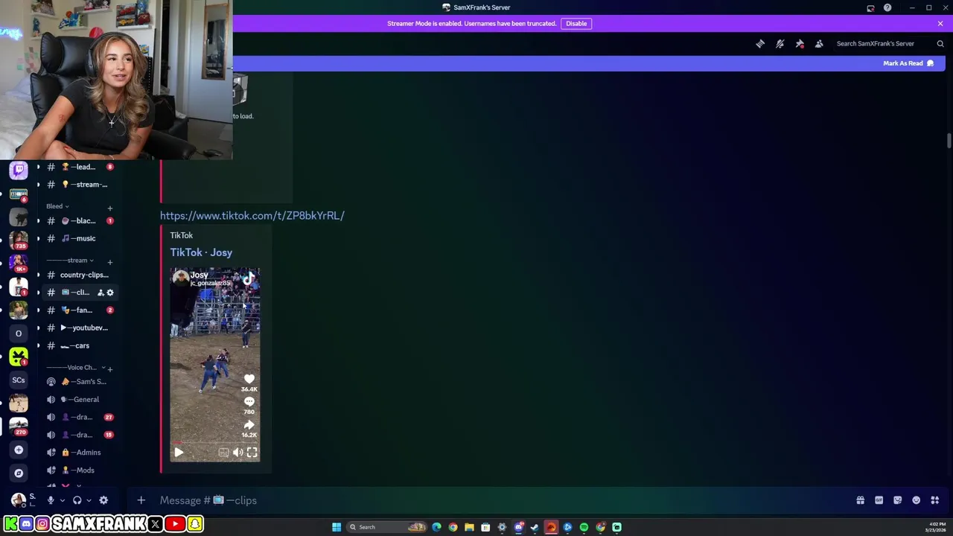Click the search magnifier icon
This screenshot has width=953, height=536.
point(940,44)
